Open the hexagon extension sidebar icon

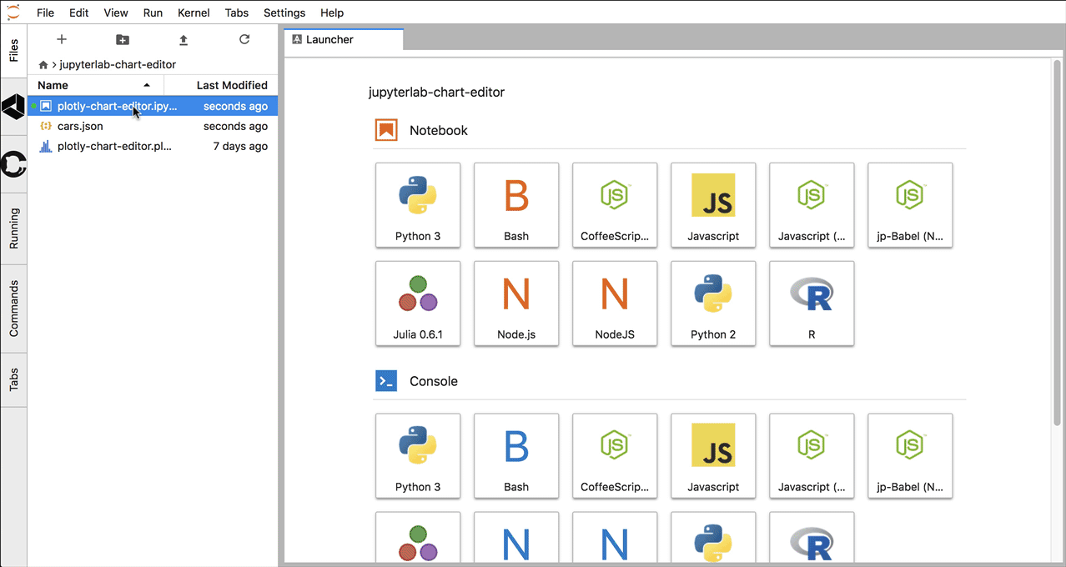tap(13, 107)
